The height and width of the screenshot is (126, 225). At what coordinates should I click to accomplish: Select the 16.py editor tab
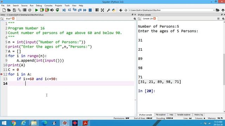pyautogui.click(x=8, y=19)
